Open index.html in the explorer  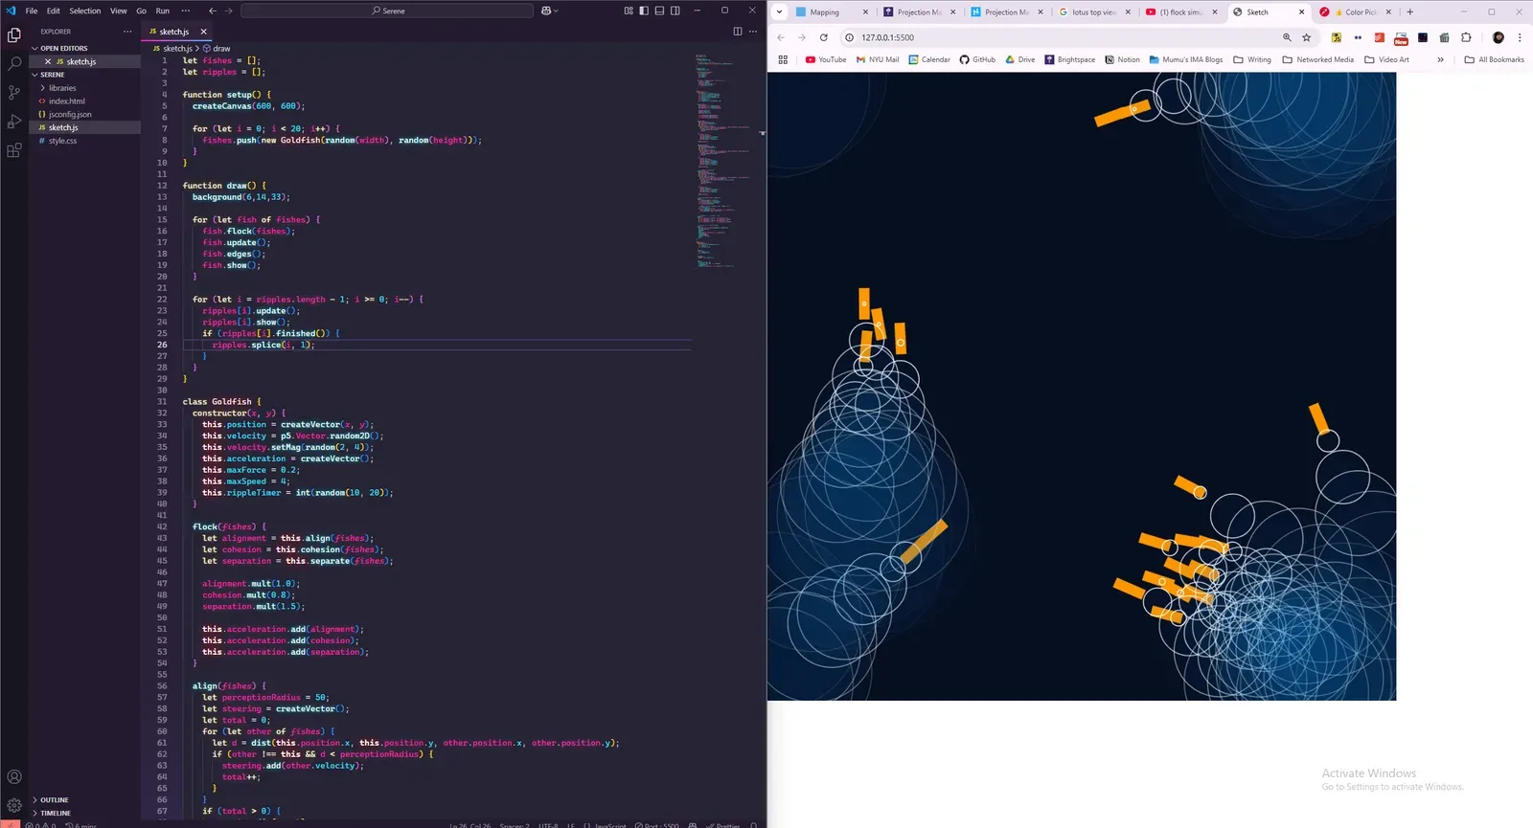click(x=67, y=101)
